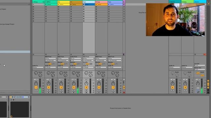This screenshot has width=211, height=118.
Task: Adjust Send A knob on track 1
Action: (36, 73)
